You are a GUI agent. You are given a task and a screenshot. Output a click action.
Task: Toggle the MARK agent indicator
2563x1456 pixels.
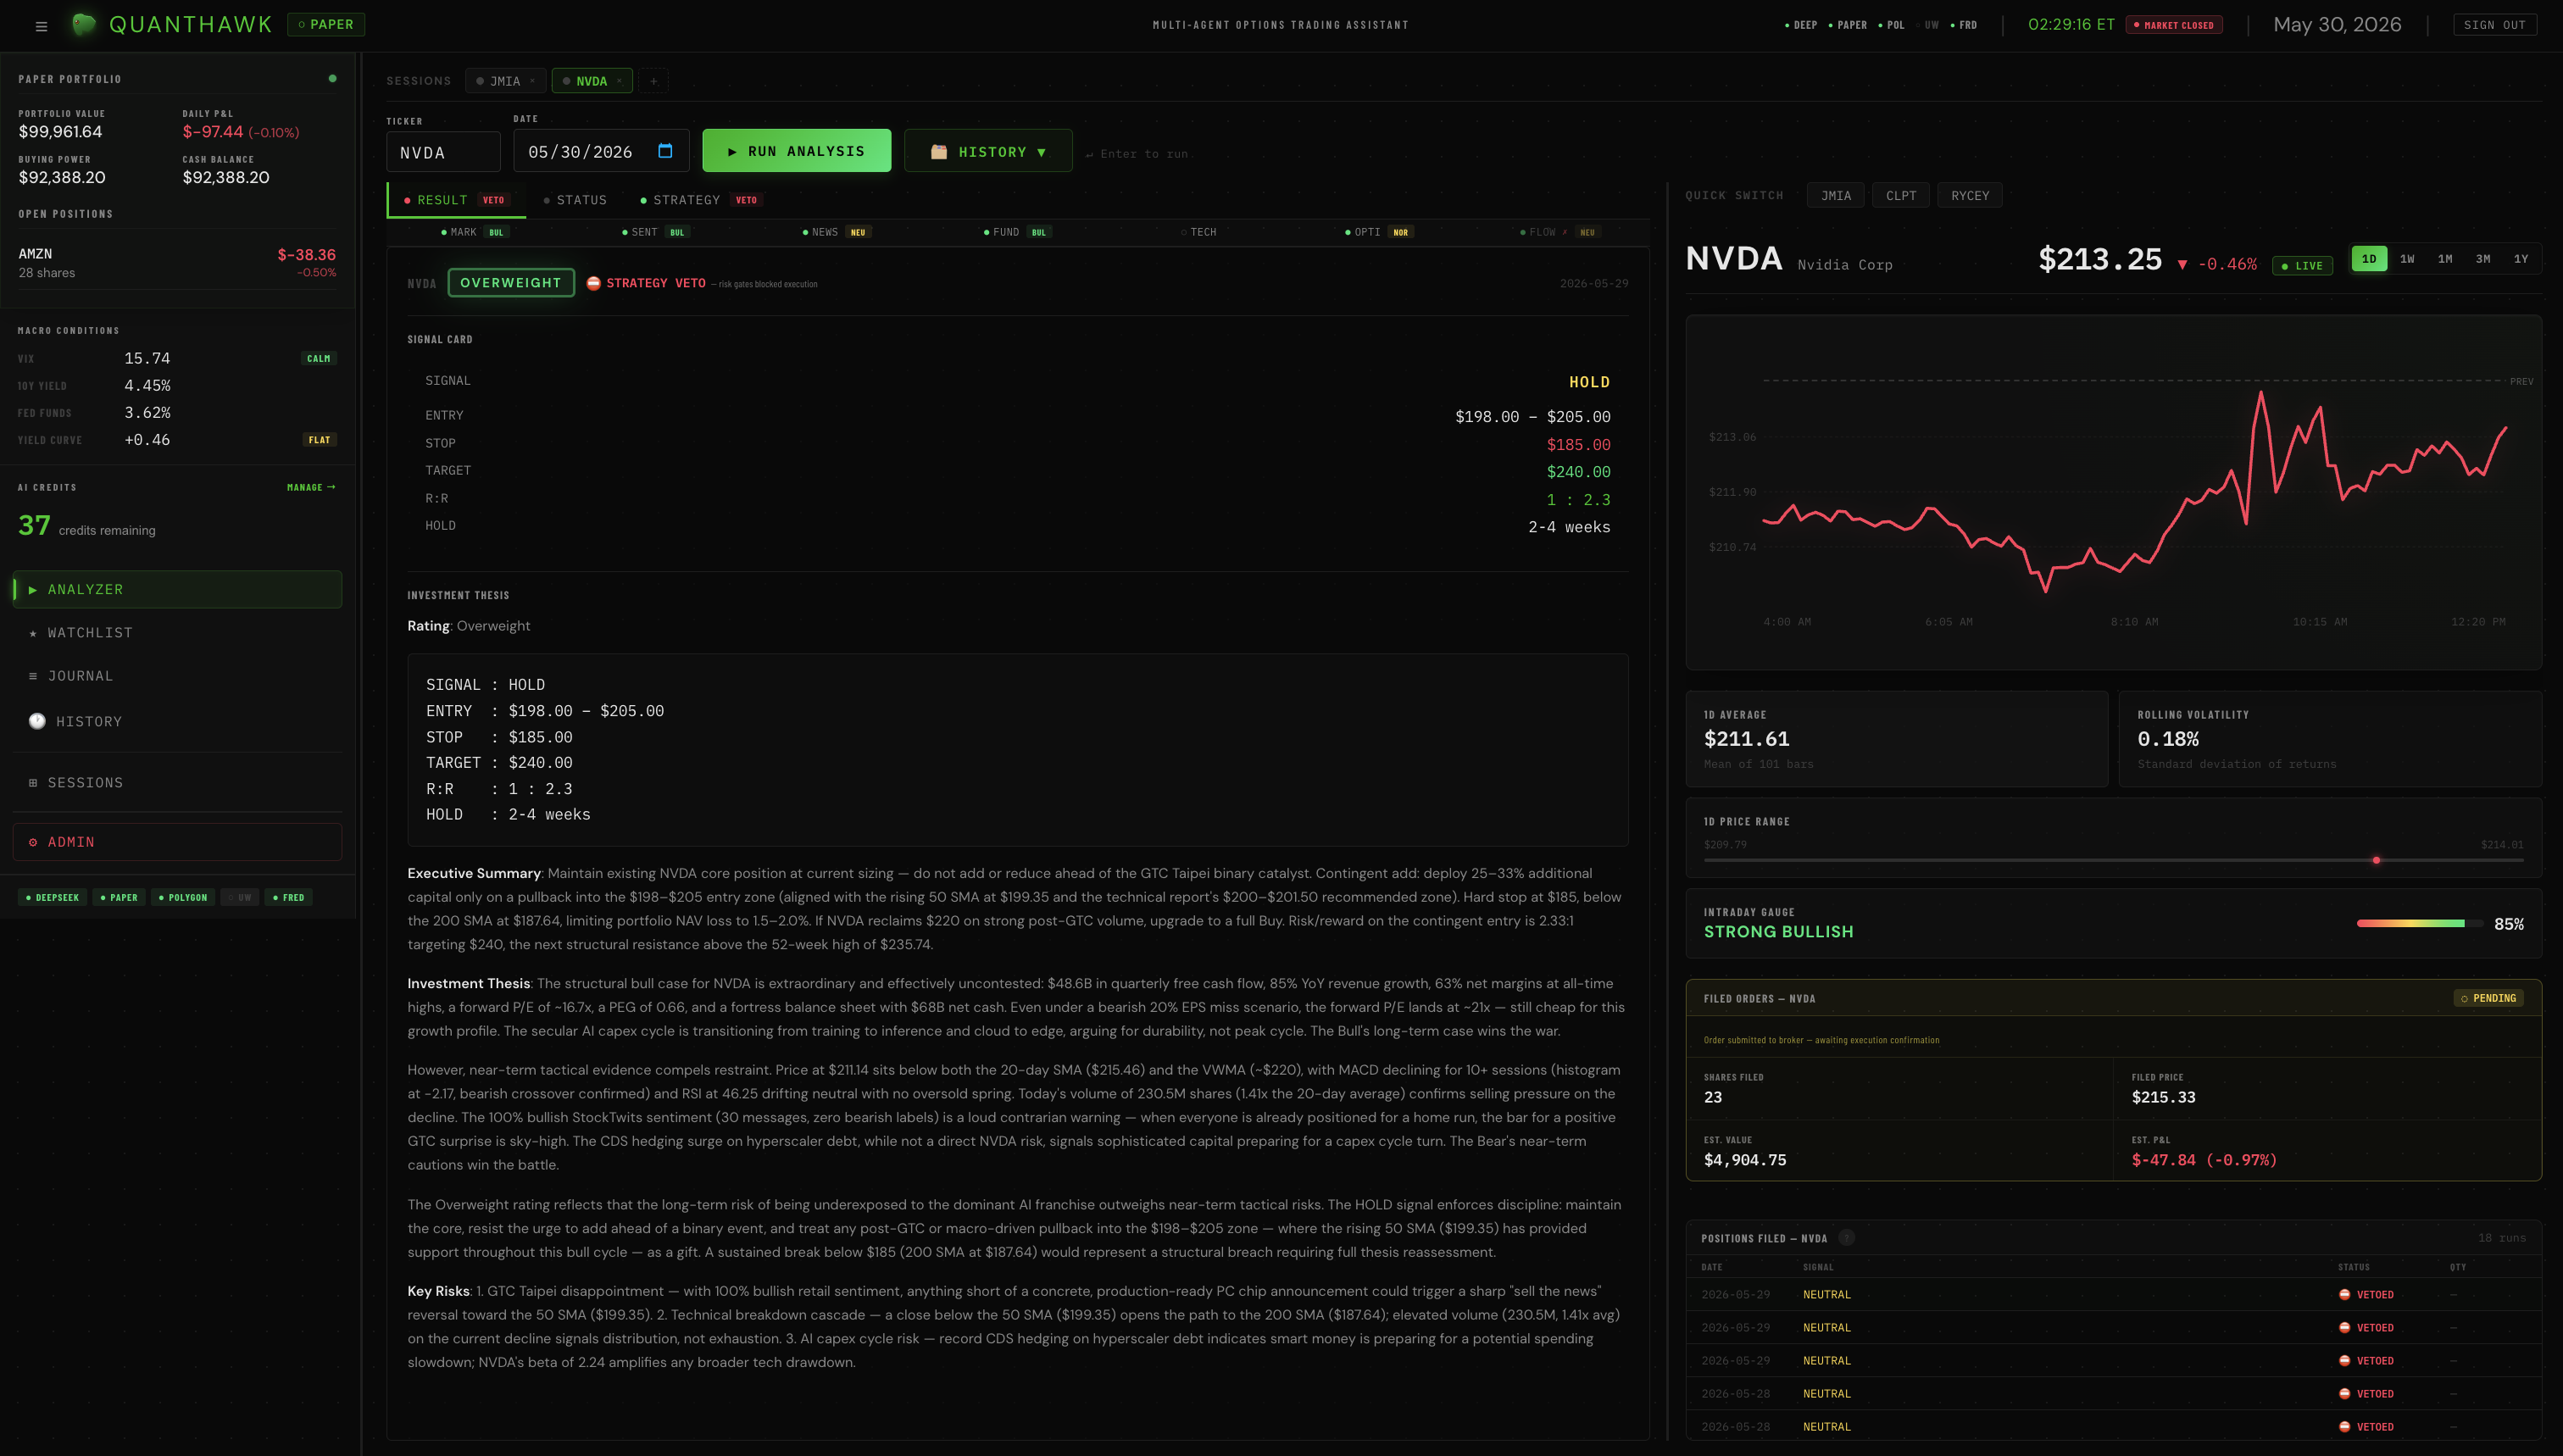tap(475, 232)
